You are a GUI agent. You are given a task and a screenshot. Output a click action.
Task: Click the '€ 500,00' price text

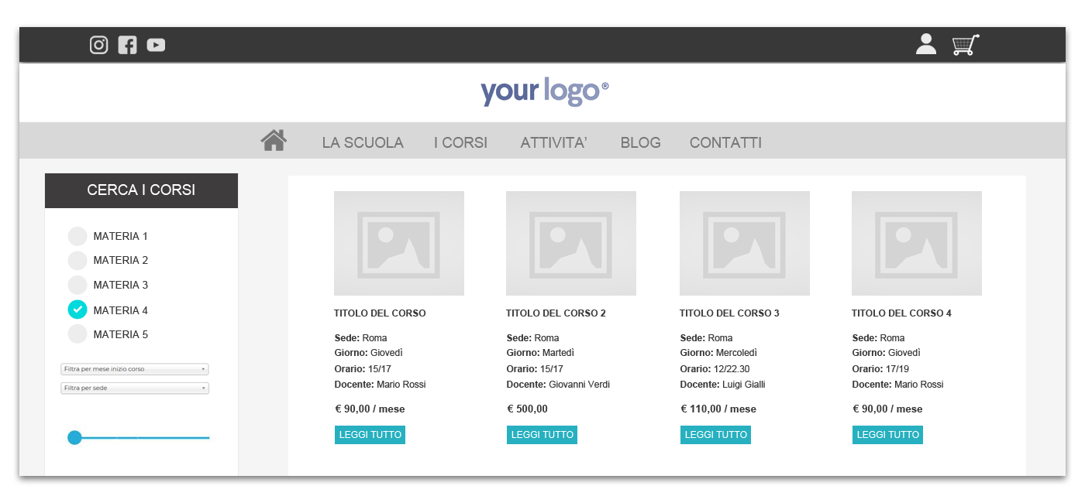527,409
